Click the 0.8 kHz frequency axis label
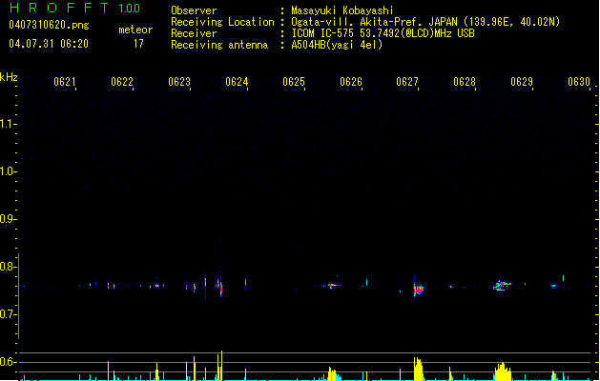600x381 pixels. (x=8, y=267)
